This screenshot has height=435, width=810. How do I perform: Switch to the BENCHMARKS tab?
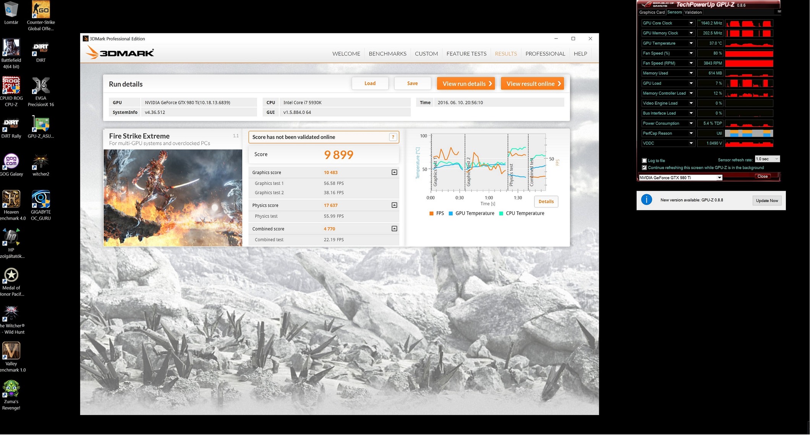pos(387,54)
